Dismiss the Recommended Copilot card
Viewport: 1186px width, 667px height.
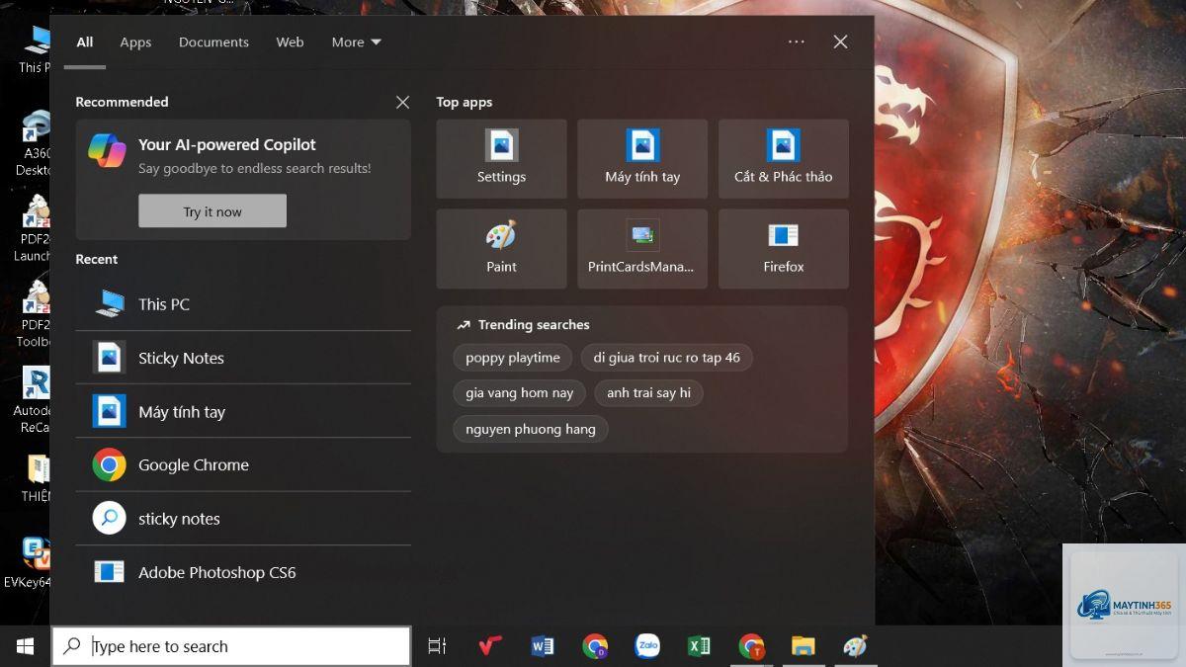coord(402,102)
